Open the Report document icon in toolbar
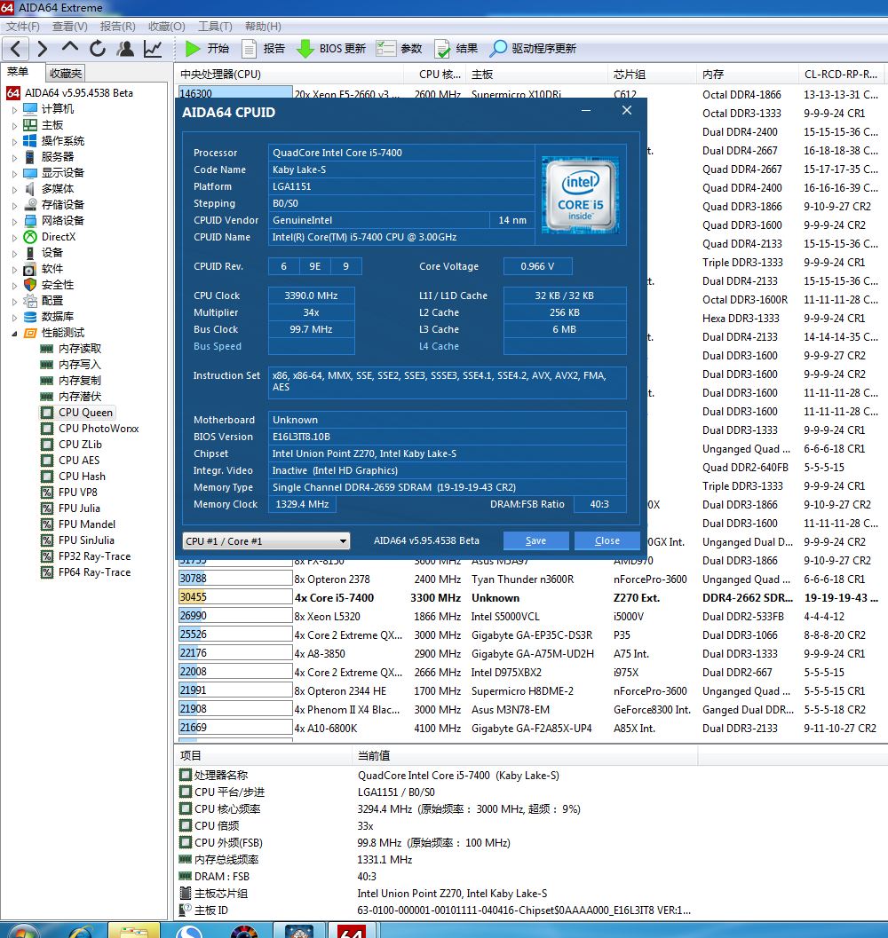 250,49
